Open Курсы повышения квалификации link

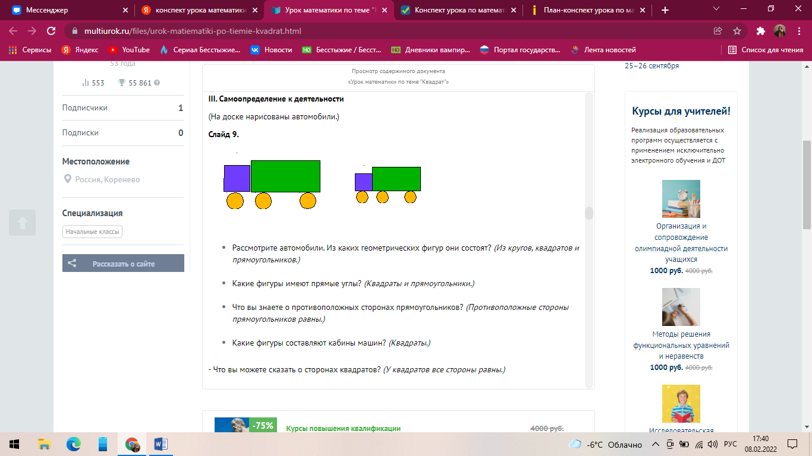pyautogui.click(x=344, y=428)
